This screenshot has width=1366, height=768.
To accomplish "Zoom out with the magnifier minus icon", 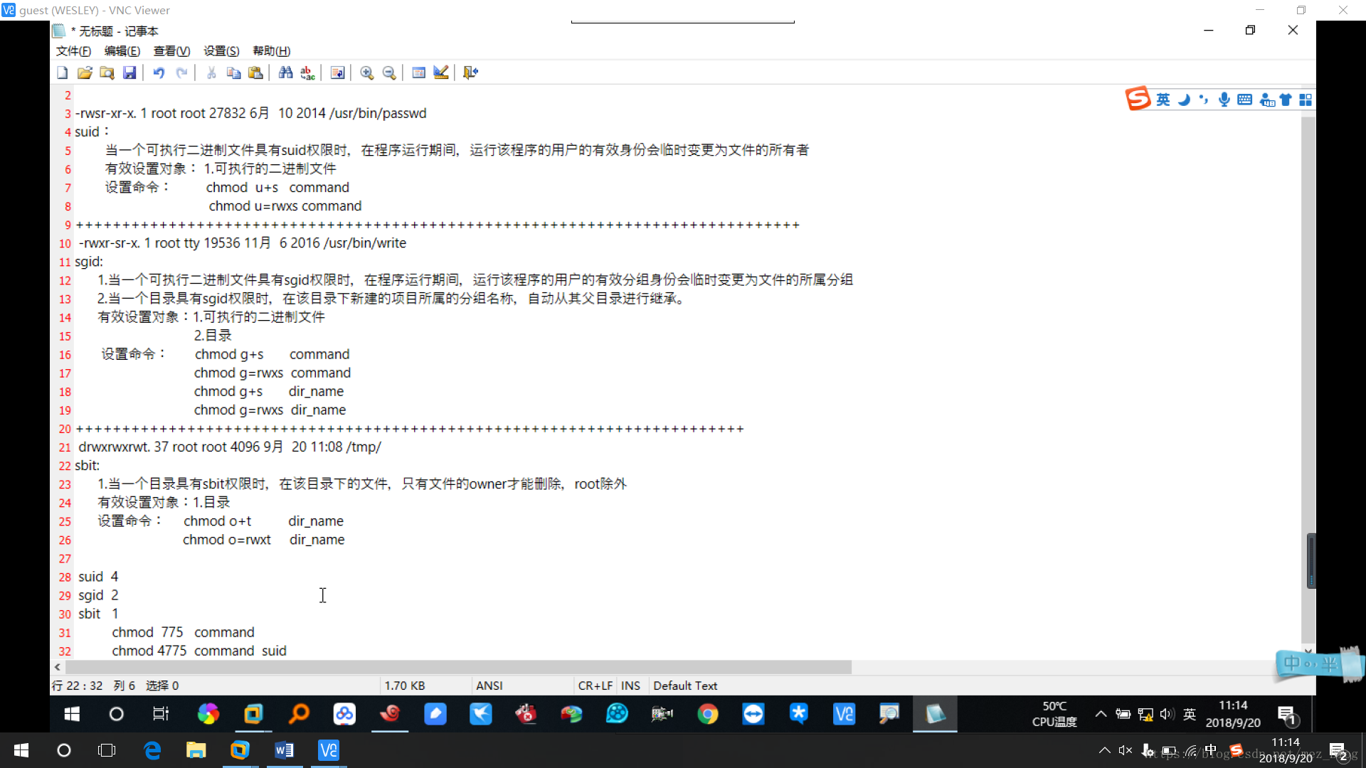I will pyautogui.click(x=389, y=73).
